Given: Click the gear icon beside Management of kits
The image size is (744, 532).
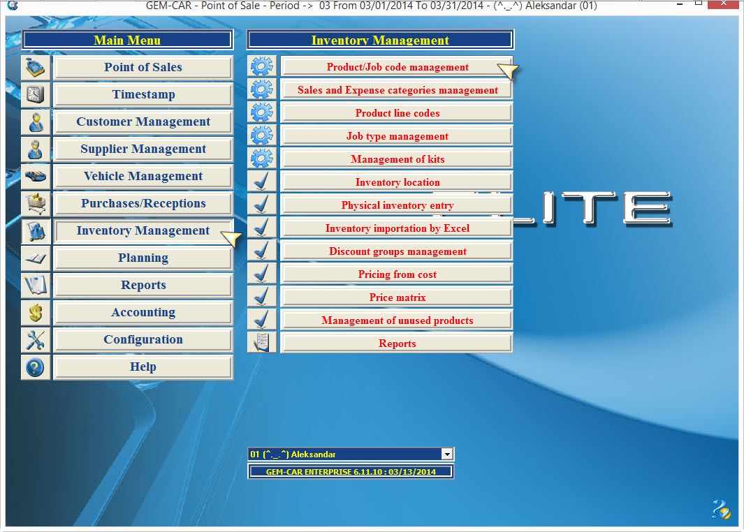Looking at the screenshot, I should pos(262,158).
